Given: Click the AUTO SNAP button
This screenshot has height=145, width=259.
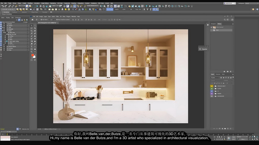Looking at the screenshot, I should 110,10.
